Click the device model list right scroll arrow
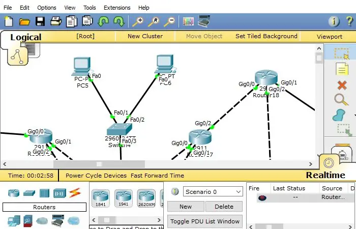Viewport: 356px width, 229px height. tap(159, 220)
